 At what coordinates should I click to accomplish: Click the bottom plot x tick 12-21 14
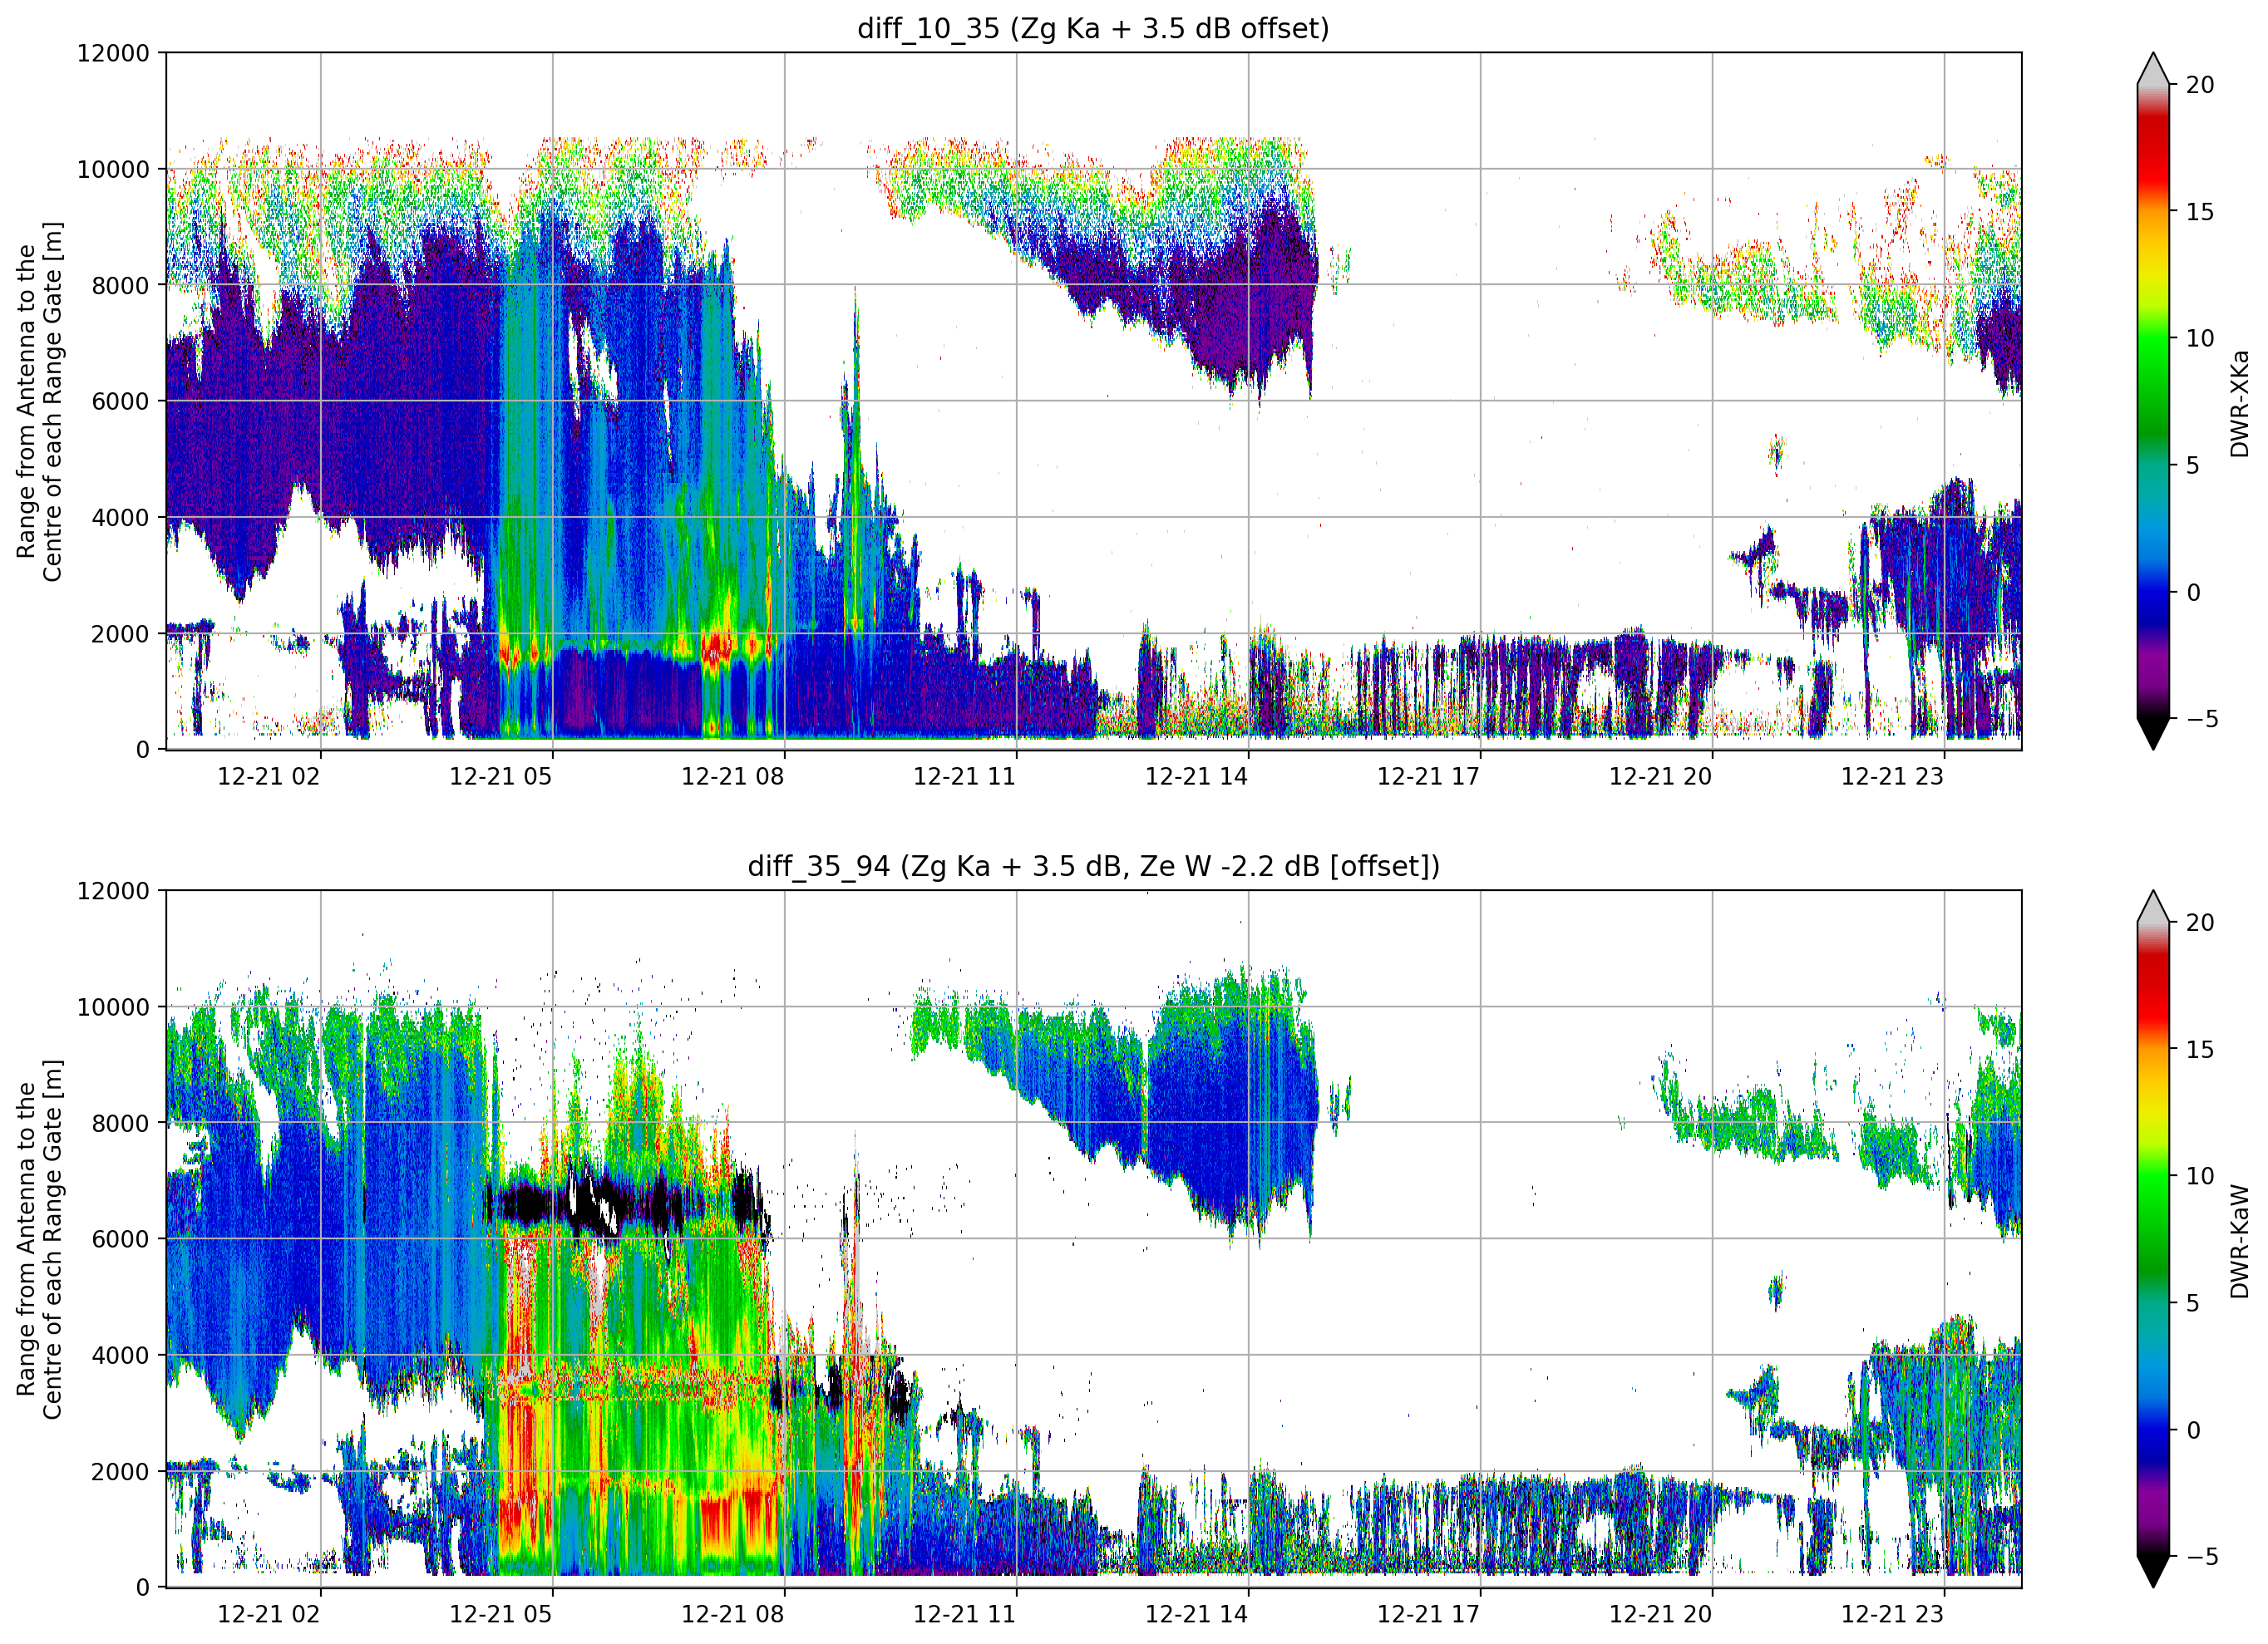point(1197,1614)
